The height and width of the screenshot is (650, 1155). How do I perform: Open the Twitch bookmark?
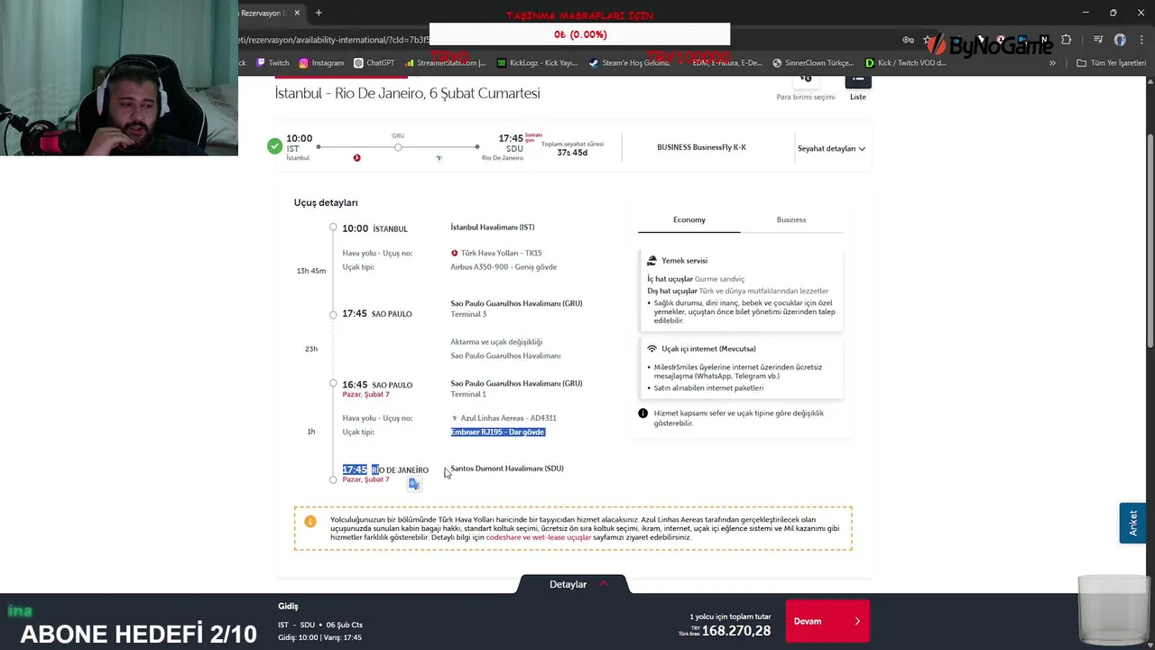tap(273, 63)
